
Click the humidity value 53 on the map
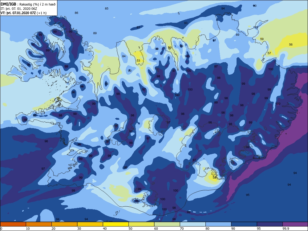(138, 60)
